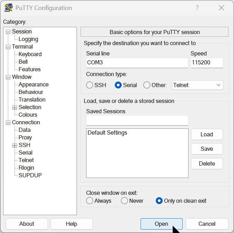Select the SSH connection type
The width and height of the screenshot is (234, 233).
[x=90, y=85]
